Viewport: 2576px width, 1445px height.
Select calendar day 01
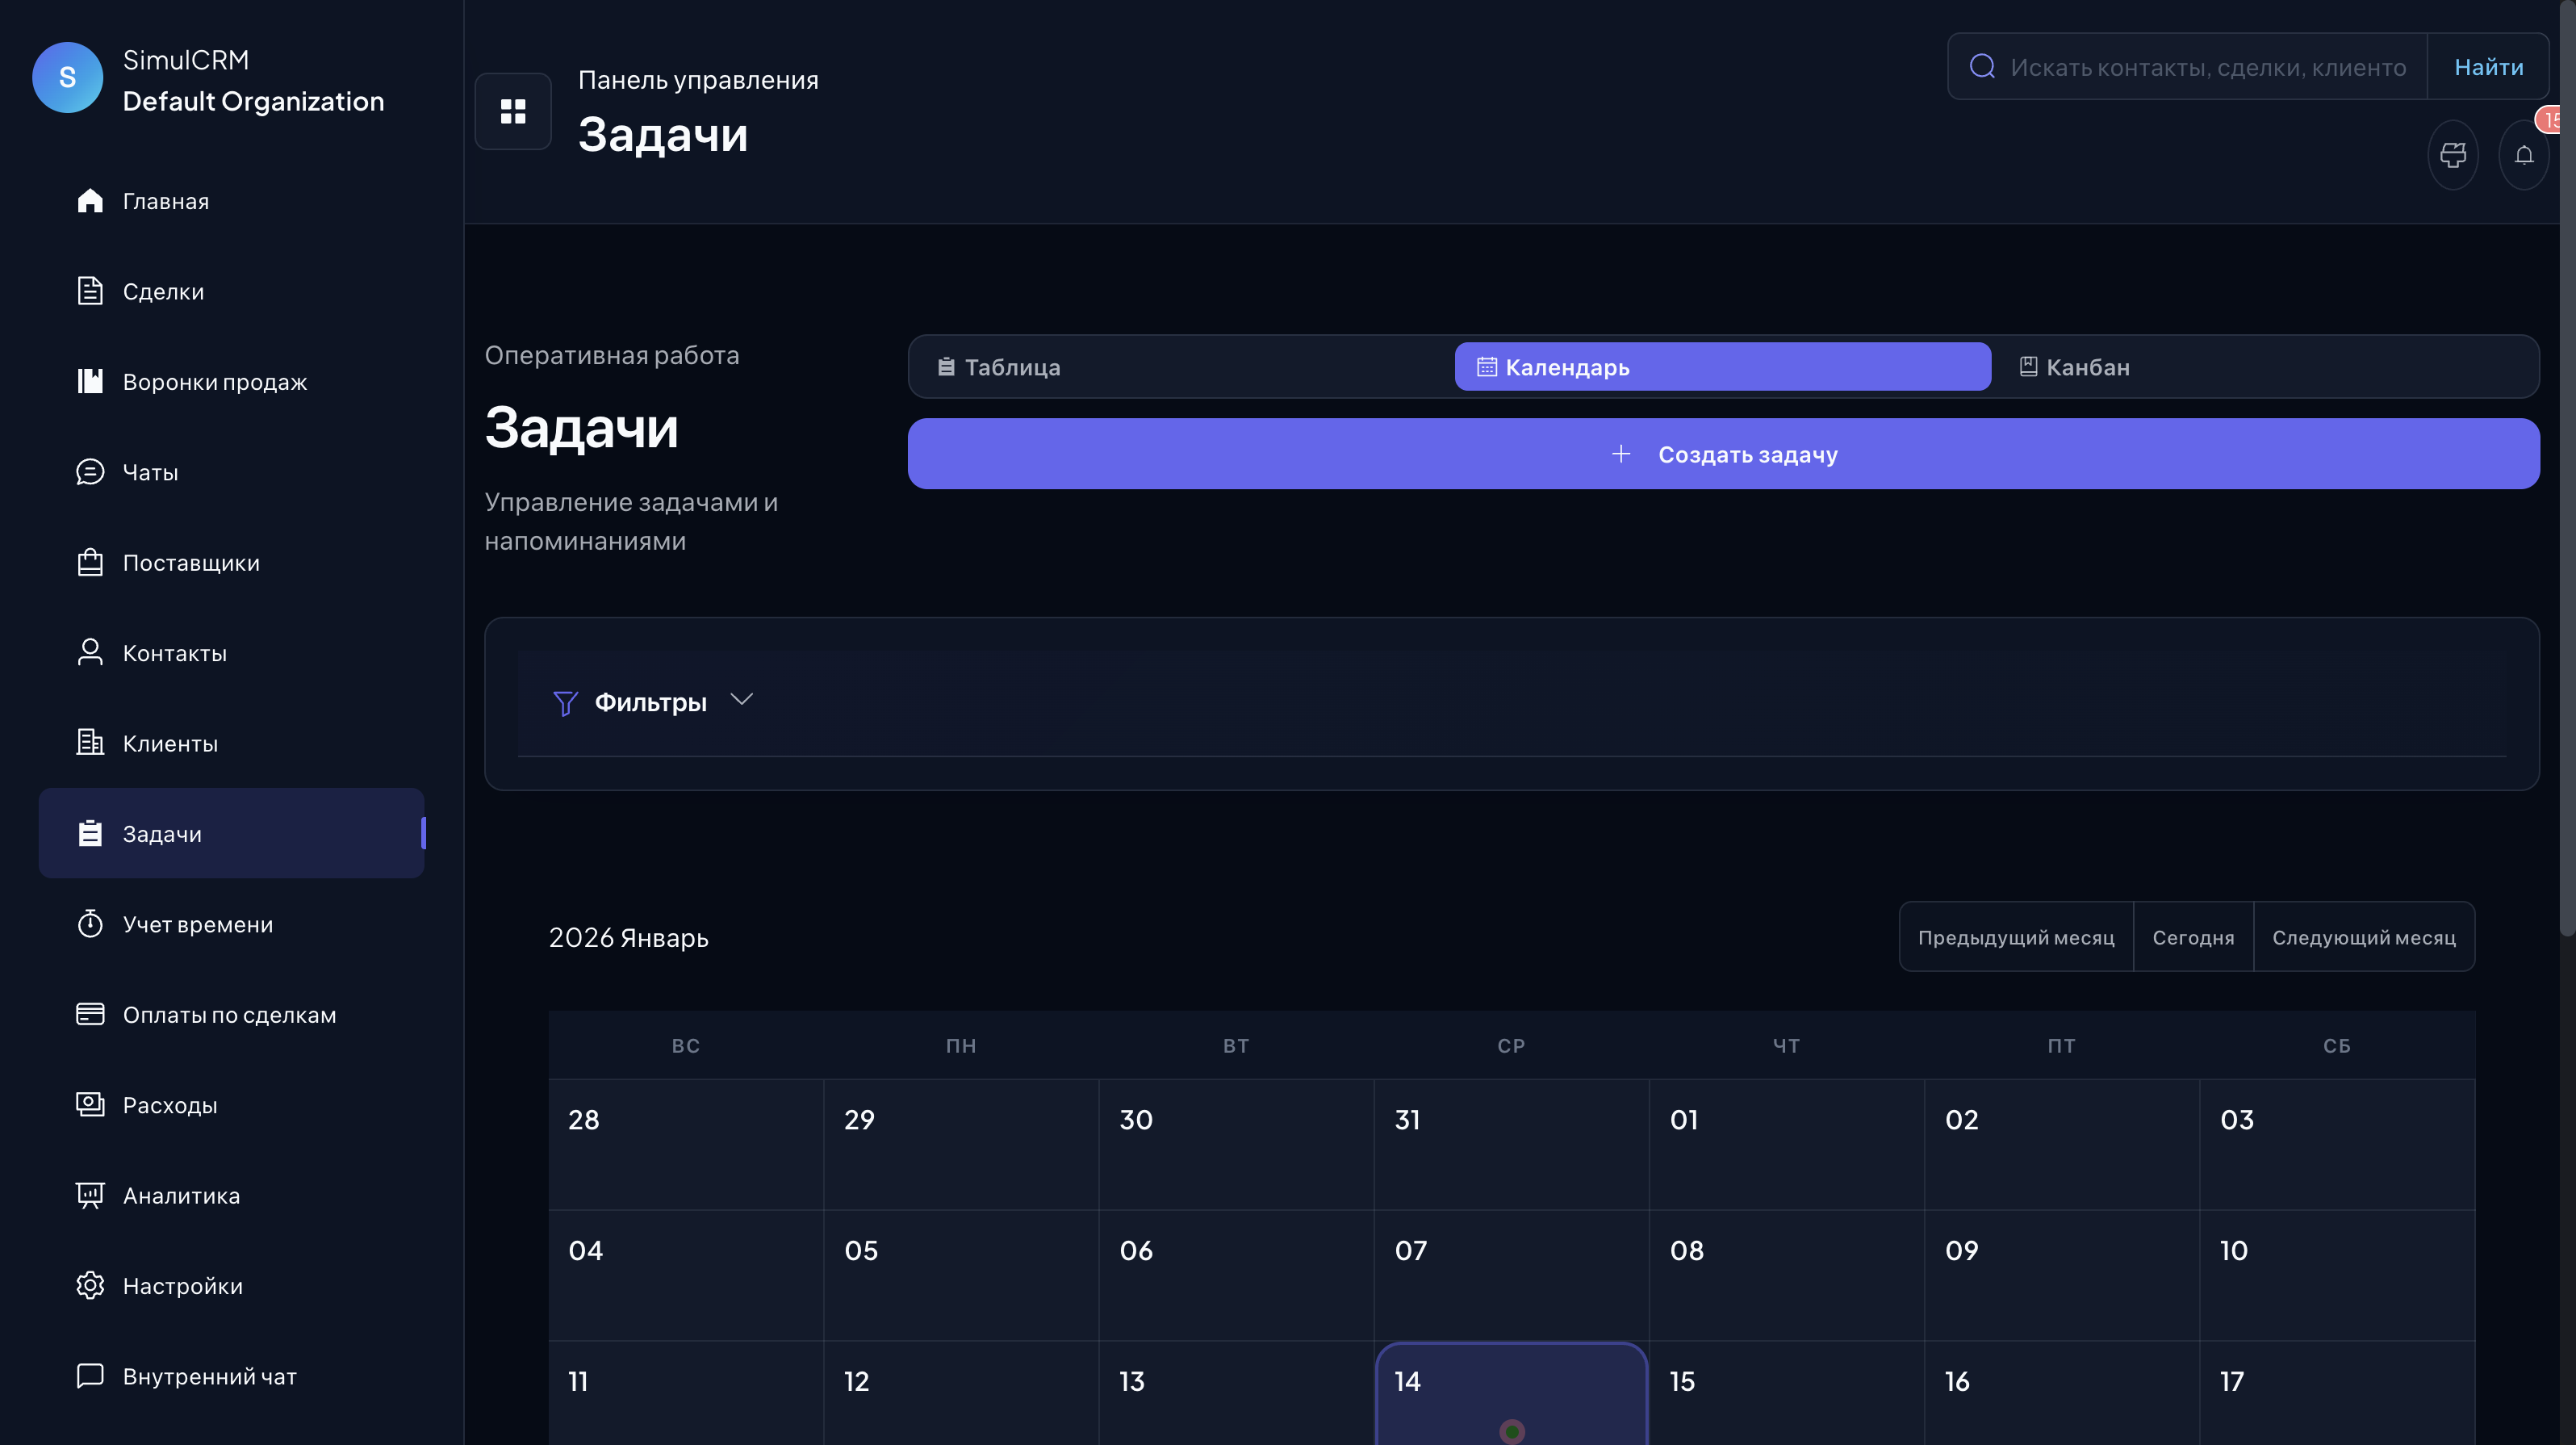(x=1786, y=1145)
